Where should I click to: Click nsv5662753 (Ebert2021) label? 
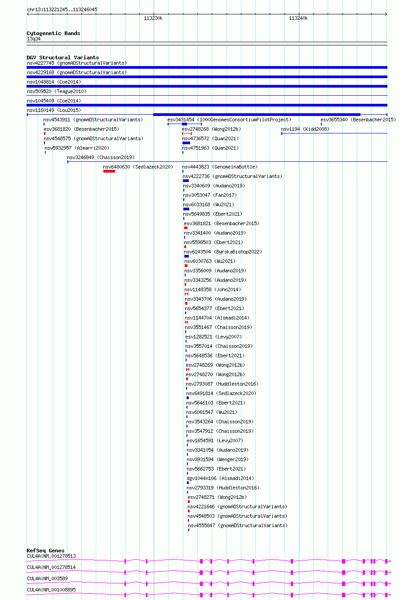point(217,469)
